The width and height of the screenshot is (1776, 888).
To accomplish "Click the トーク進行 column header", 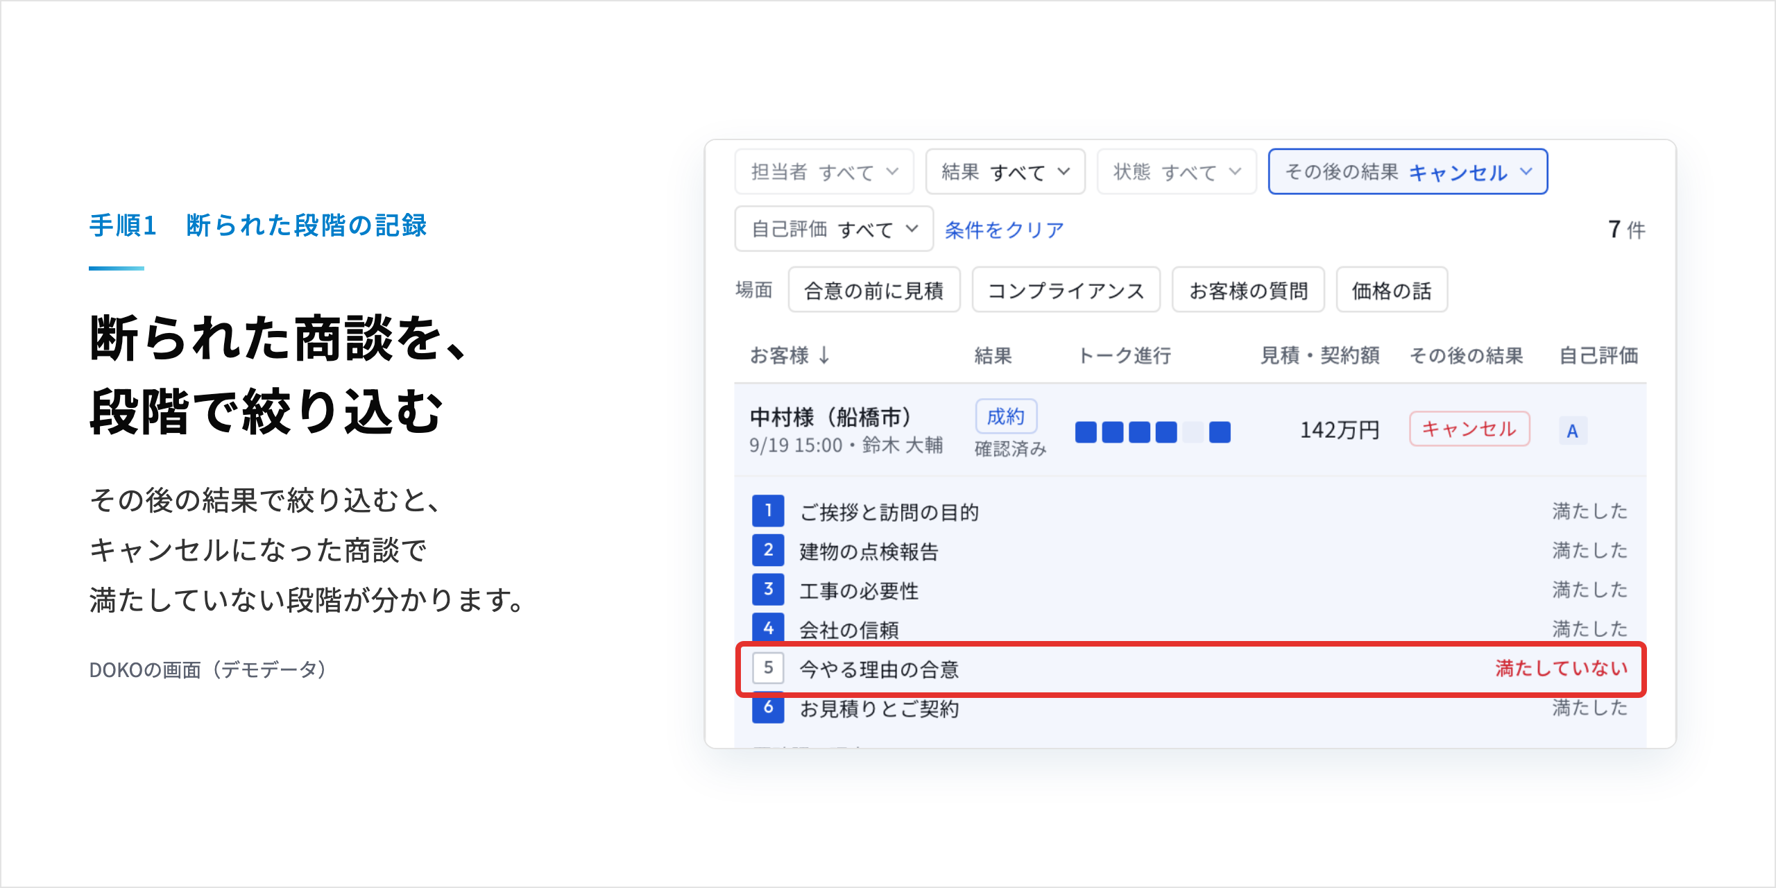I will click(x=1124, y=355).
